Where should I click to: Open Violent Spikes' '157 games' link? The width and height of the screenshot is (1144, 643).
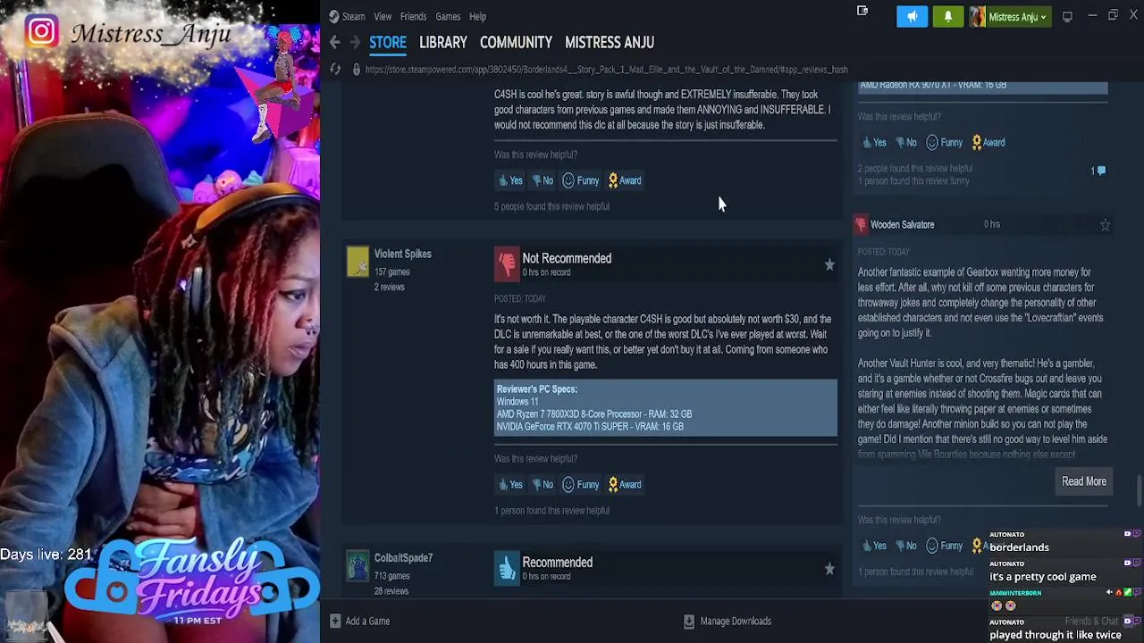click(x=391, y=271)
